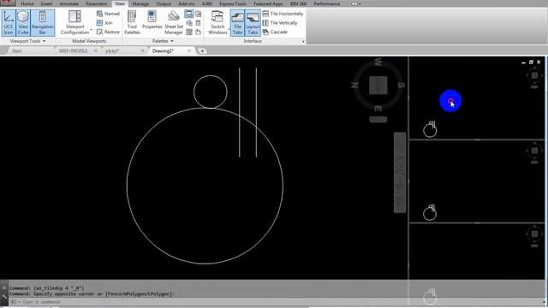
Task: Close the XREF-PROFILE file tab
Action: pos(95,51)
